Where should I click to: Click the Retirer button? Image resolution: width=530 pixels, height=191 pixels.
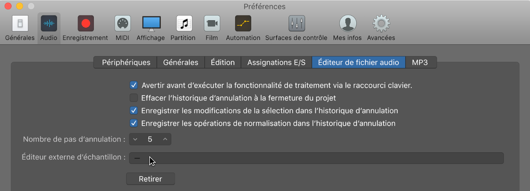click(151, 179)
